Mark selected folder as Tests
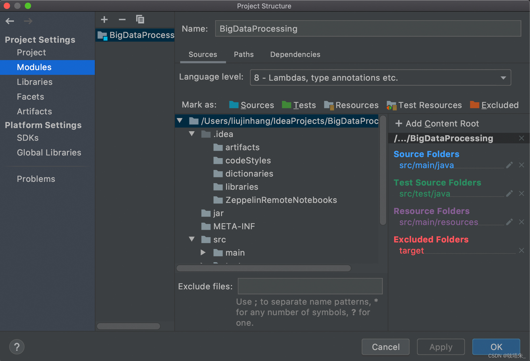Screen dimensions: 530x361 tap(299, 105)
